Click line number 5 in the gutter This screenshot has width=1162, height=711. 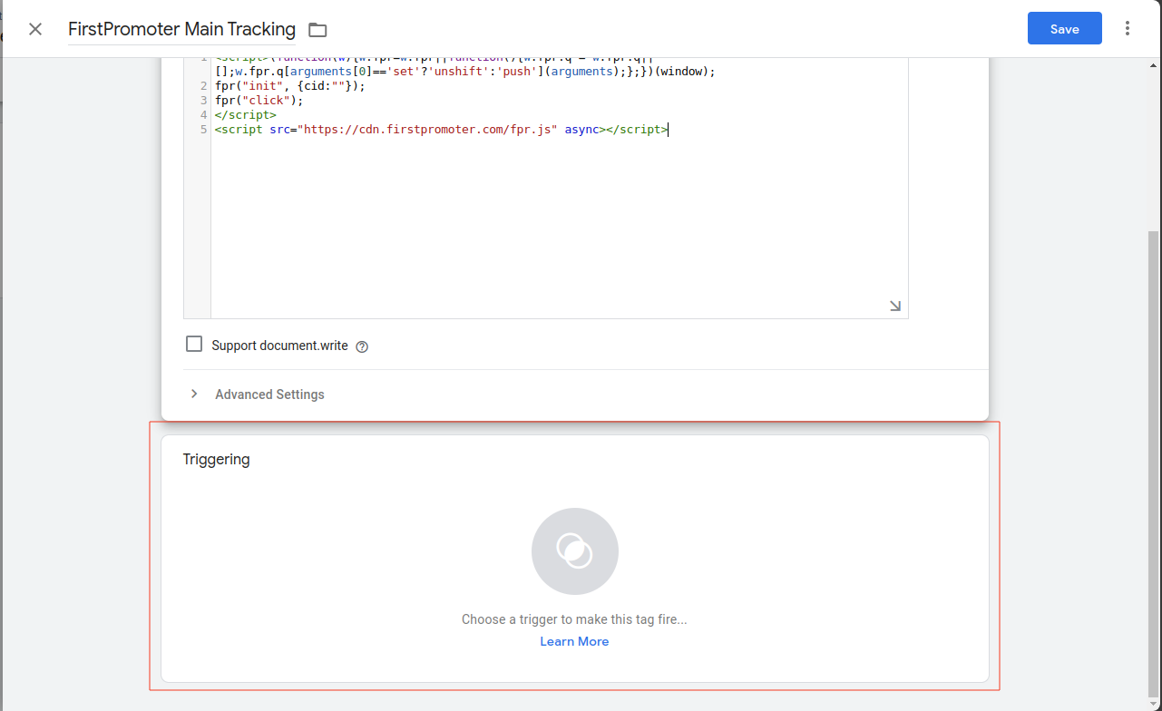tap(204, 130)
